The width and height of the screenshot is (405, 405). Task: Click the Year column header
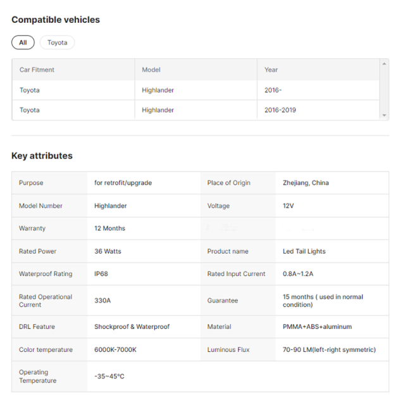pyautogui.click(x=271, y=70)
